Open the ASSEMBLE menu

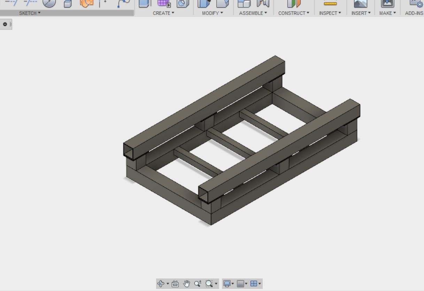point(253,13)
